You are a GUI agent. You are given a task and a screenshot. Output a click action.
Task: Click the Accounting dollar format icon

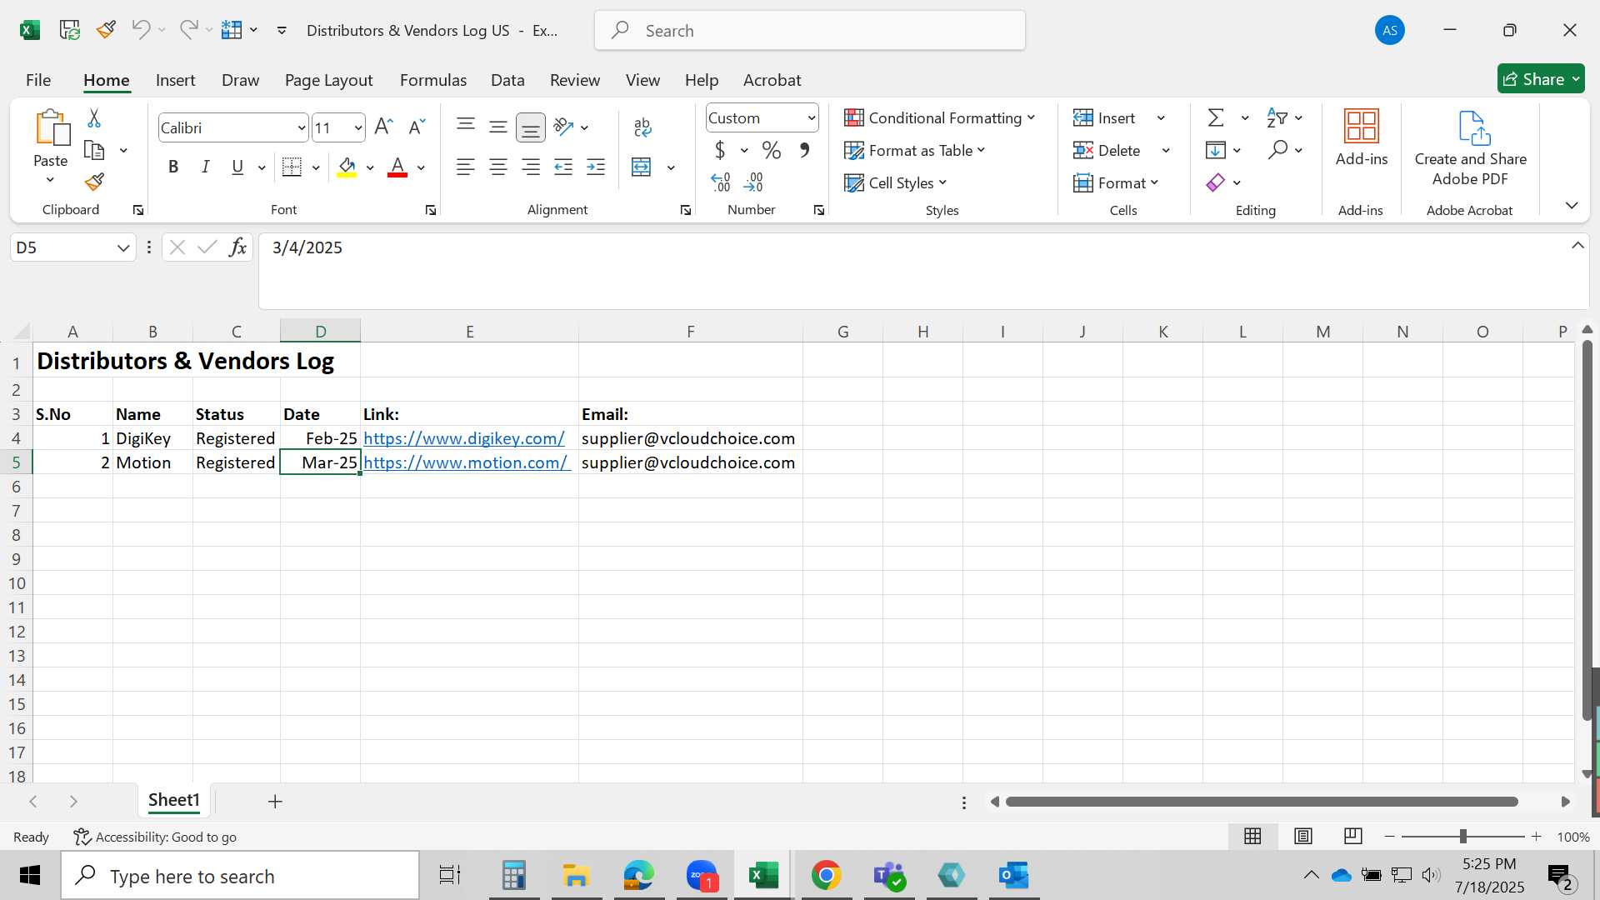coord(721,150)
